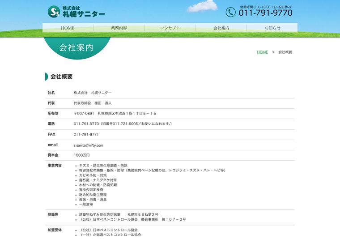
Task: Click the 木材への防蟻・防腐処理 list item
Action: click(x=98, y=185)
